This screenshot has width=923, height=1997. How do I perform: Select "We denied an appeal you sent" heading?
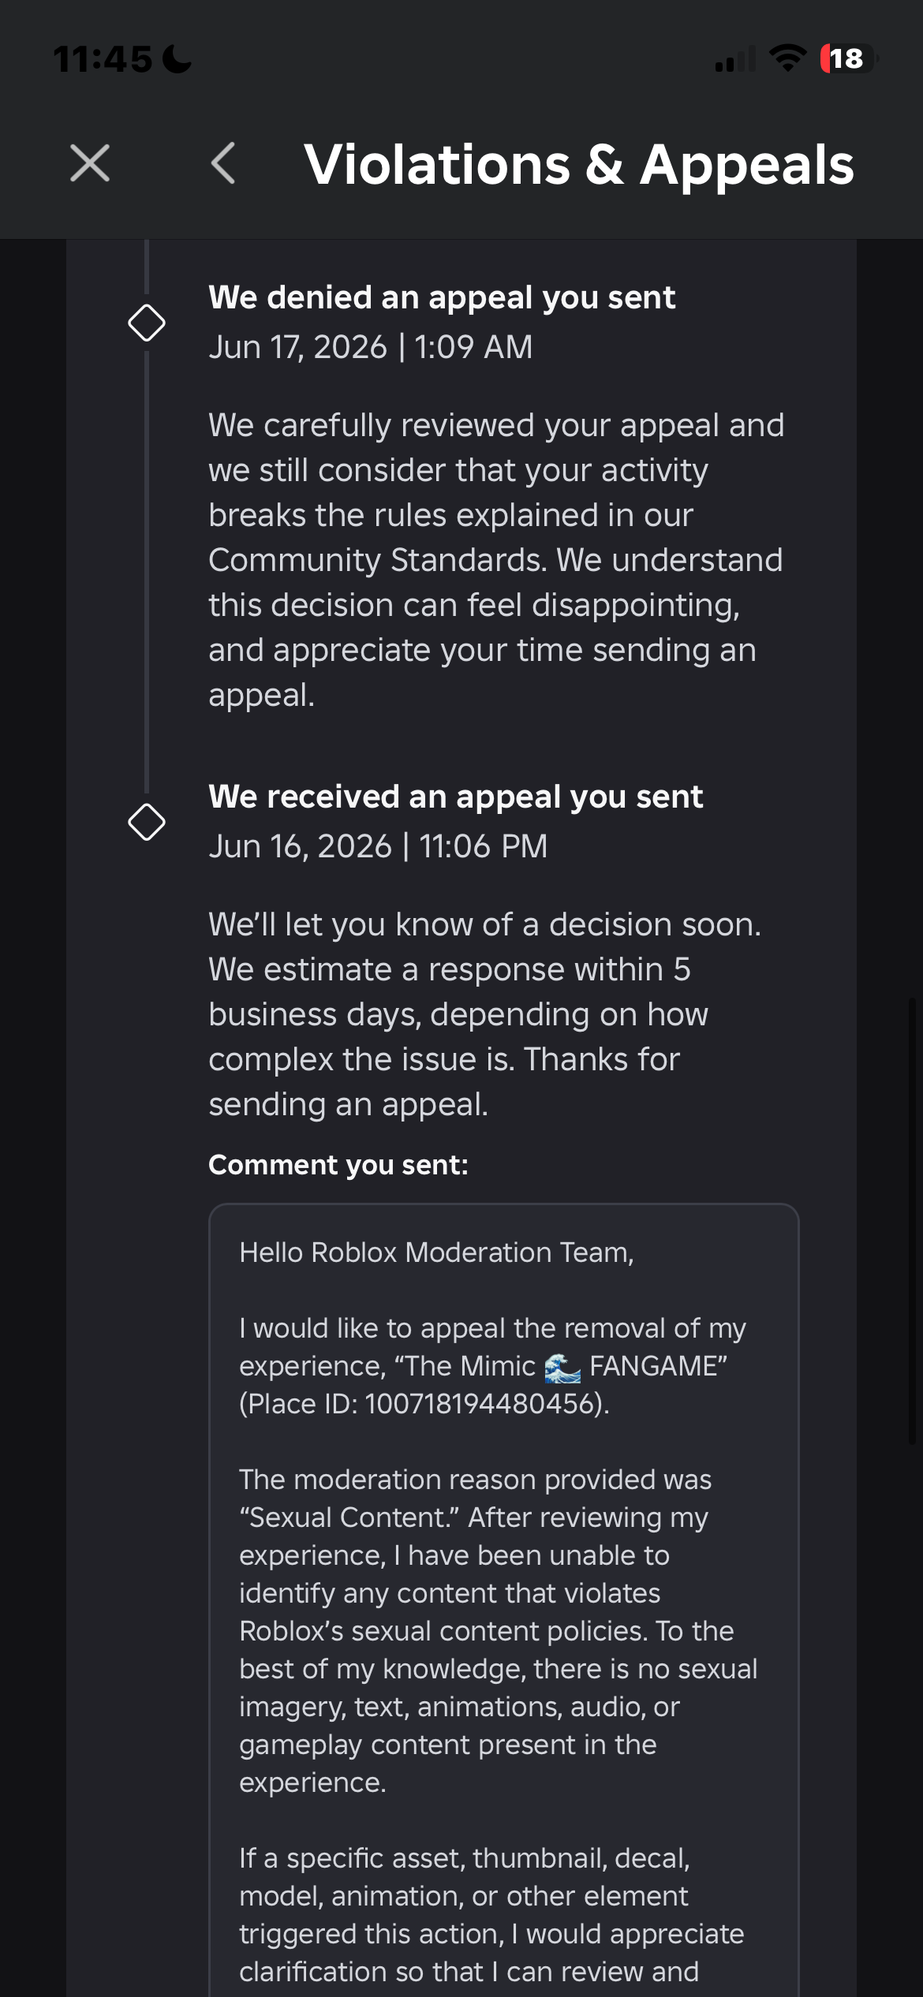442,297
